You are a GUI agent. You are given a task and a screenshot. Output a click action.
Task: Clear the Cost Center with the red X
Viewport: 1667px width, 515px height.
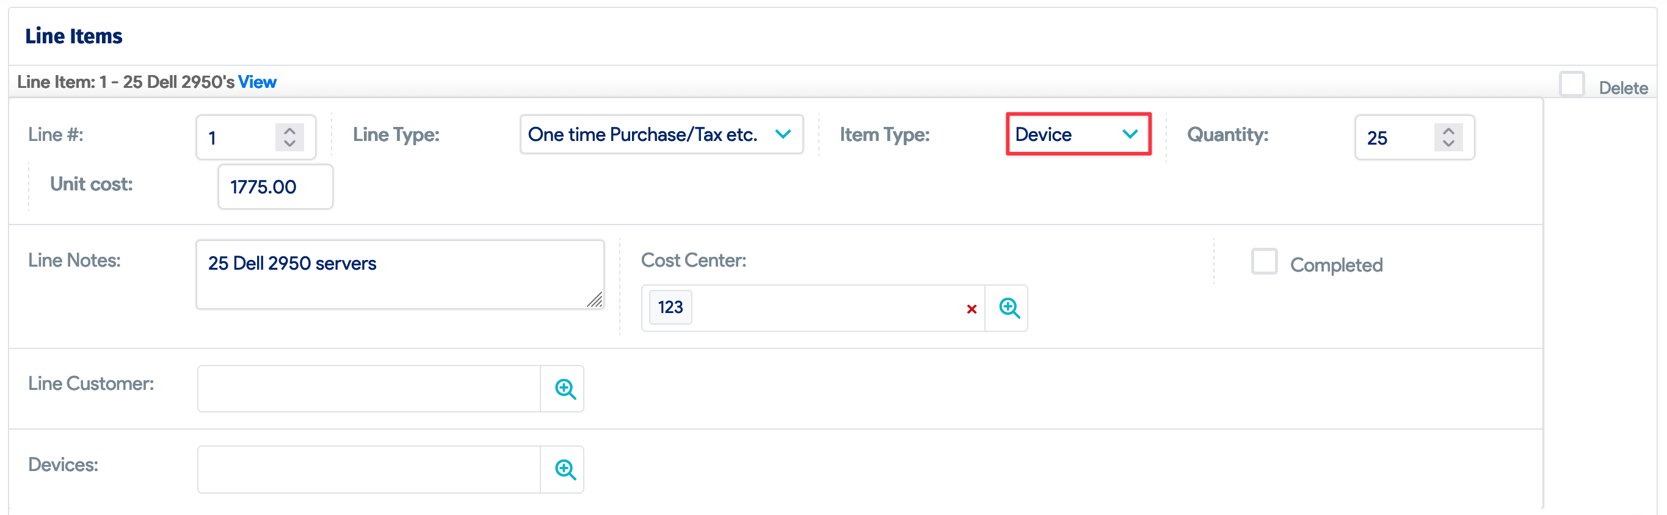(x=972, y=310)
